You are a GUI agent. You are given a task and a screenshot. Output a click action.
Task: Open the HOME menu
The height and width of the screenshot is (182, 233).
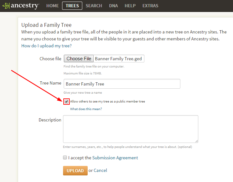tap(52, 6)
